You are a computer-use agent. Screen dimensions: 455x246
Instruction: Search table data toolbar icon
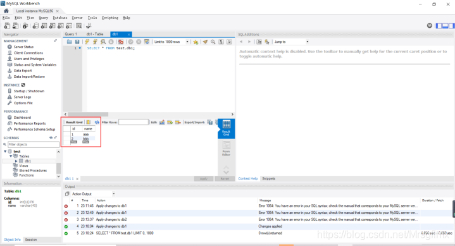tap(79, 26)
